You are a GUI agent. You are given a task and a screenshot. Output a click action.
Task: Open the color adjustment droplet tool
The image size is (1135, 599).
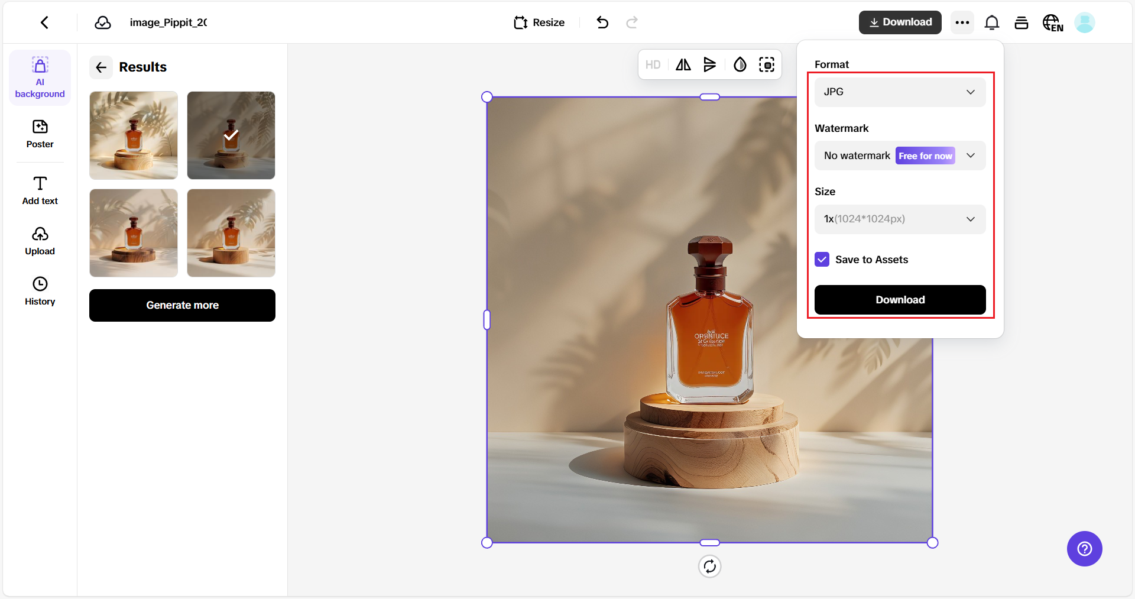(740, 64)
